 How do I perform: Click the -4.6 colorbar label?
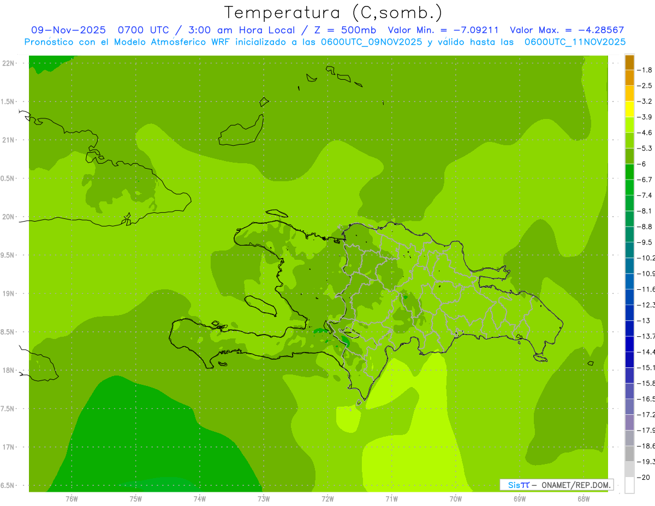coord(646,133)
